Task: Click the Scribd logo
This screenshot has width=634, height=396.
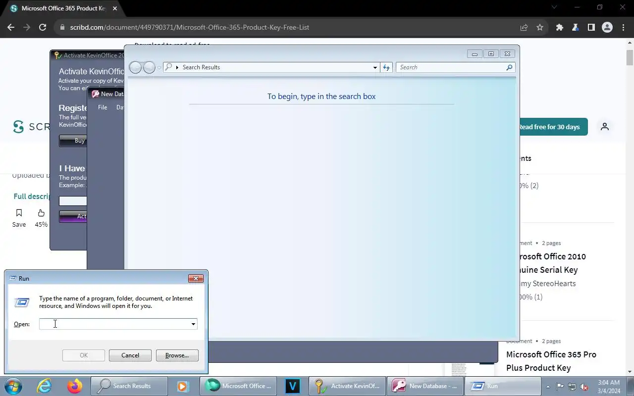Action: pos(31,127)
